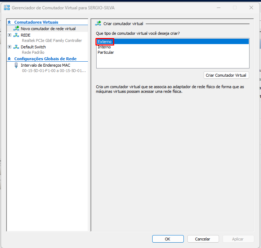
Task: Click the REDE virtual switch network icon
Action: pos(16,35)
